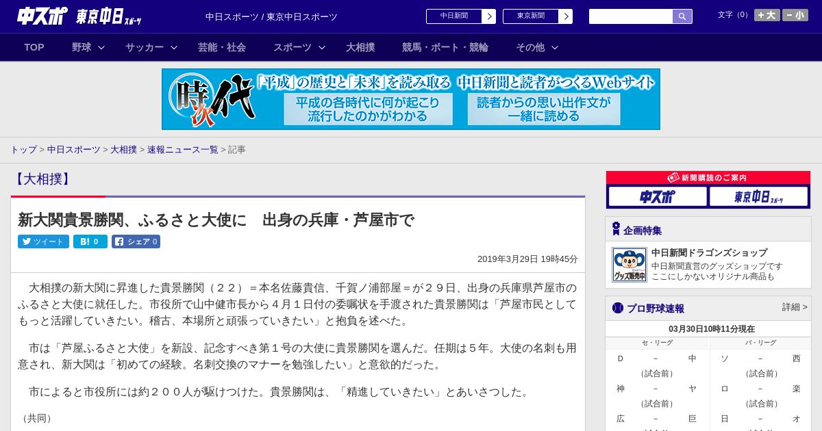Click arrow beside 東京新聞 button
The height and width of the screenshot is (431, 822).
565,16
